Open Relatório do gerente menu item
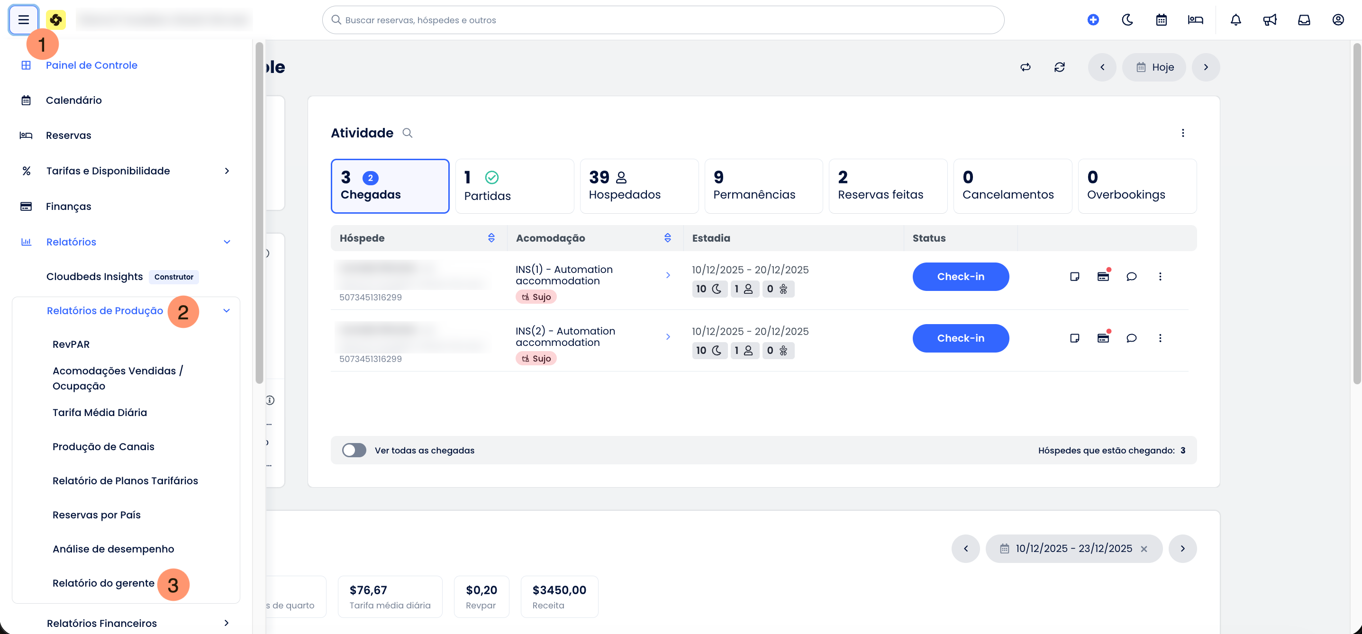 click(x=104, y=583)
